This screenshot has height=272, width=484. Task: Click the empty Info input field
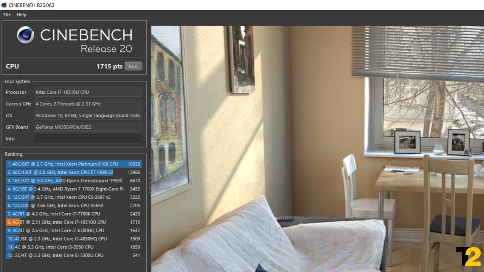[x=88, y=139]
